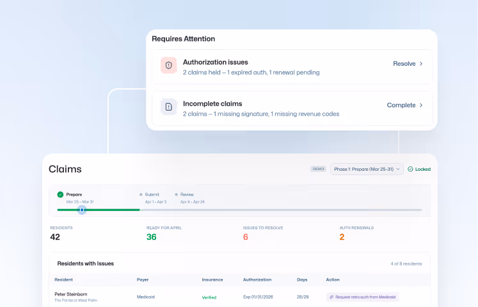Image resolution: width=478 pixels, height=307 pixels.
Task: Click the Incomplete claims document icon
Action: (168, 107)
